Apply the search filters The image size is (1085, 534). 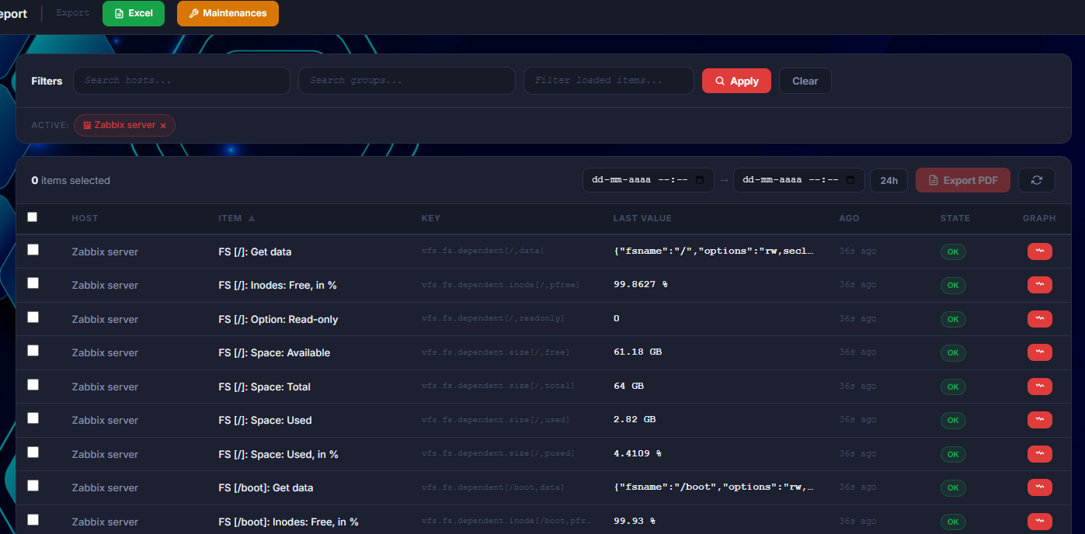[x=736, y=81]
